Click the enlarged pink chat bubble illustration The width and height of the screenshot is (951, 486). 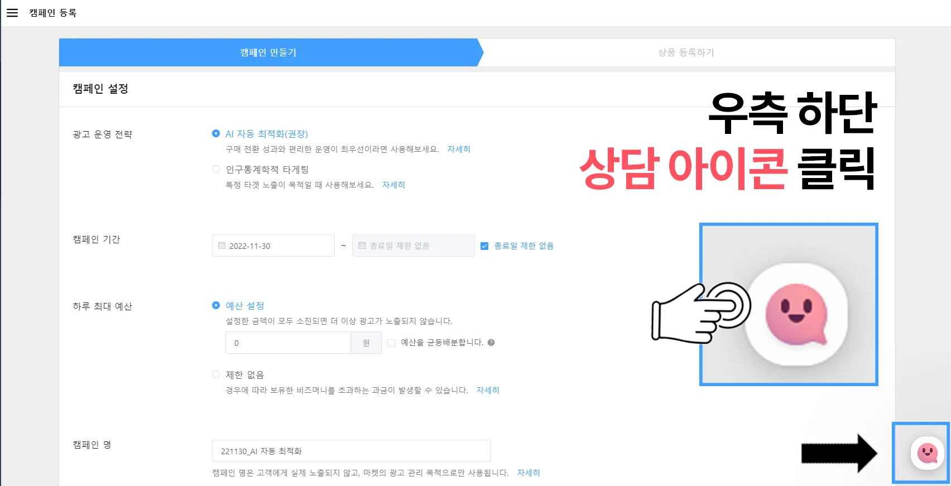[796, 315]
